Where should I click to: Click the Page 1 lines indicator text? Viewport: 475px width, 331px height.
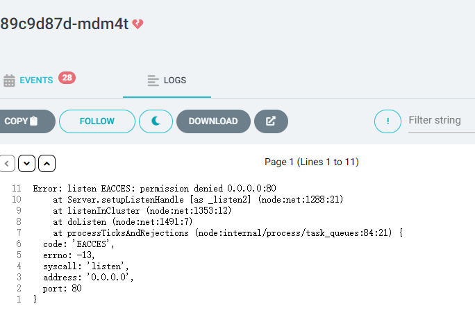(312, 162)
